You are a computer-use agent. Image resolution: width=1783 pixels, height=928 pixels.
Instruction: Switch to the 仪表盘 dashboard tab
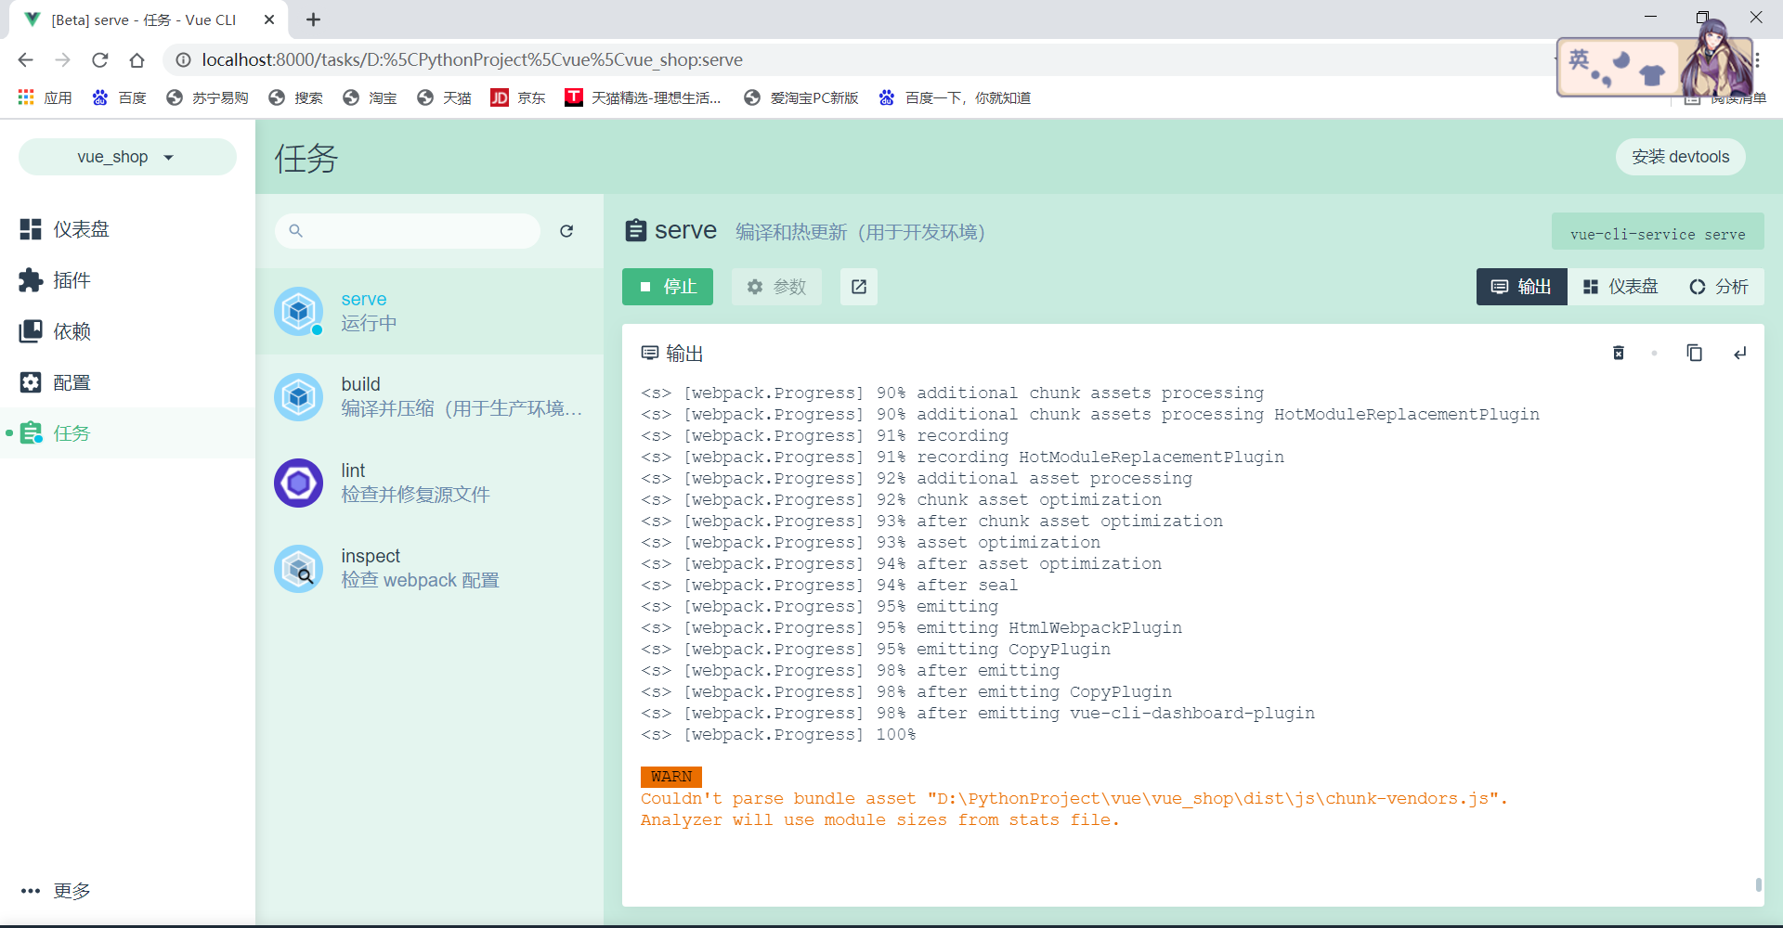[x=1620, y=287]
